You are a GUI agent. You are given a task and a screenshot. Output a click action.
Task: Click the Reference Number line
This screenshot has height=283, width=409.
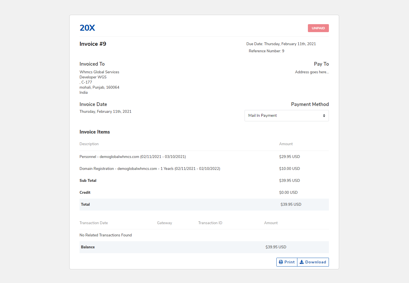pyautogui.click(x=266, y=51)
